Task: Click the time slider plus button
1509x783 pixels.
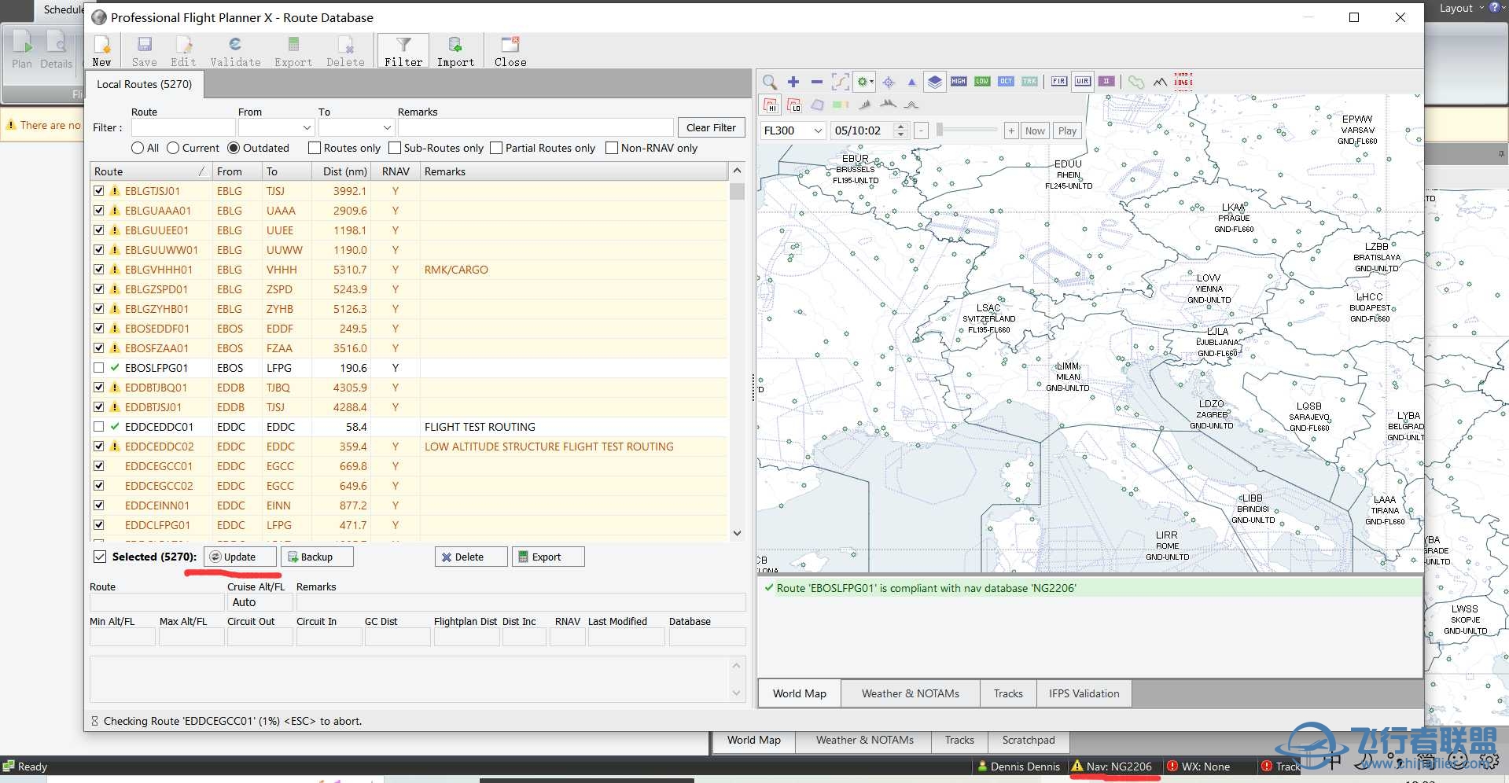Action: 1011,130
